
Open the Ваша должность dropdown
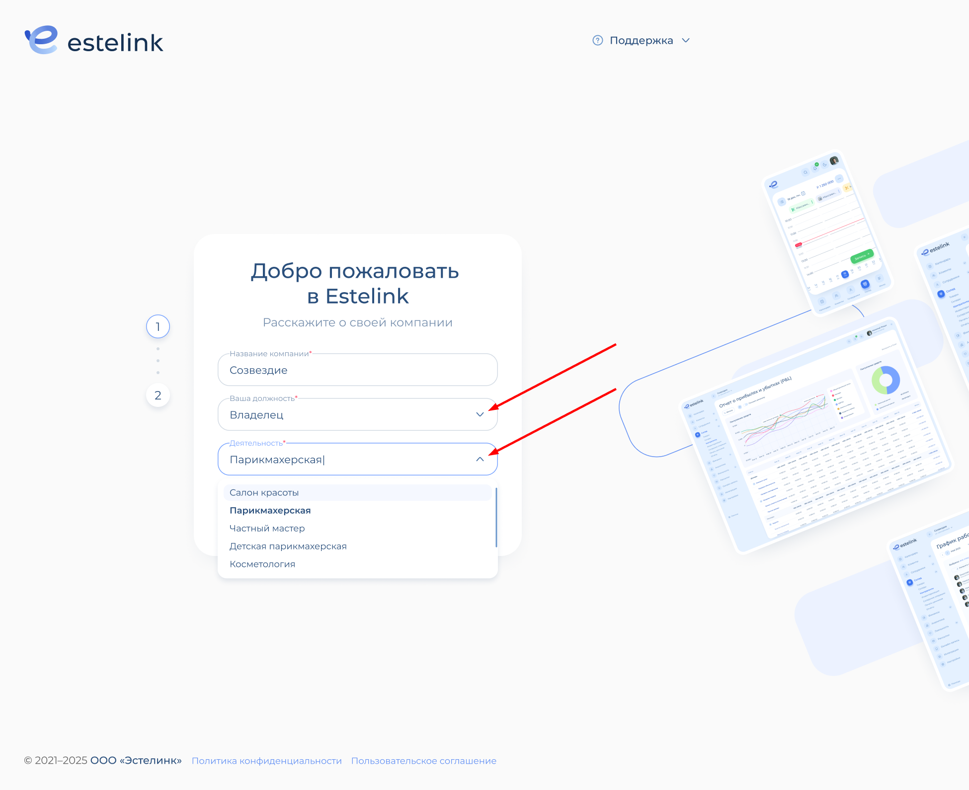[x=358, y=414]
